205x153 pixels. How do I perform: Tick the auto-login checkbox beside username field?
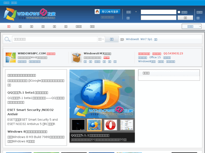(x=179, y=12)
